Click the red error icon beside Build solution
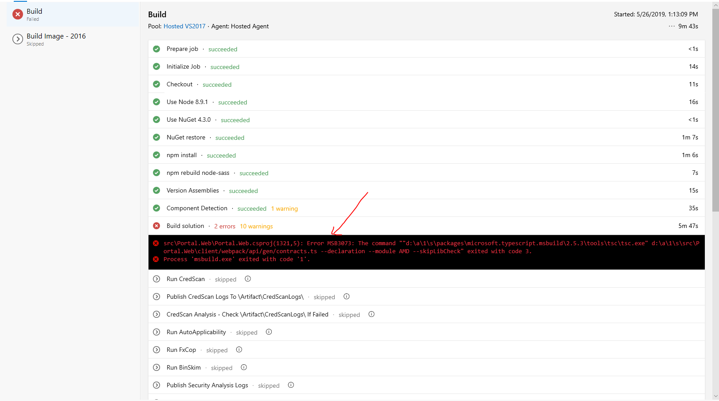 point(156,226)
